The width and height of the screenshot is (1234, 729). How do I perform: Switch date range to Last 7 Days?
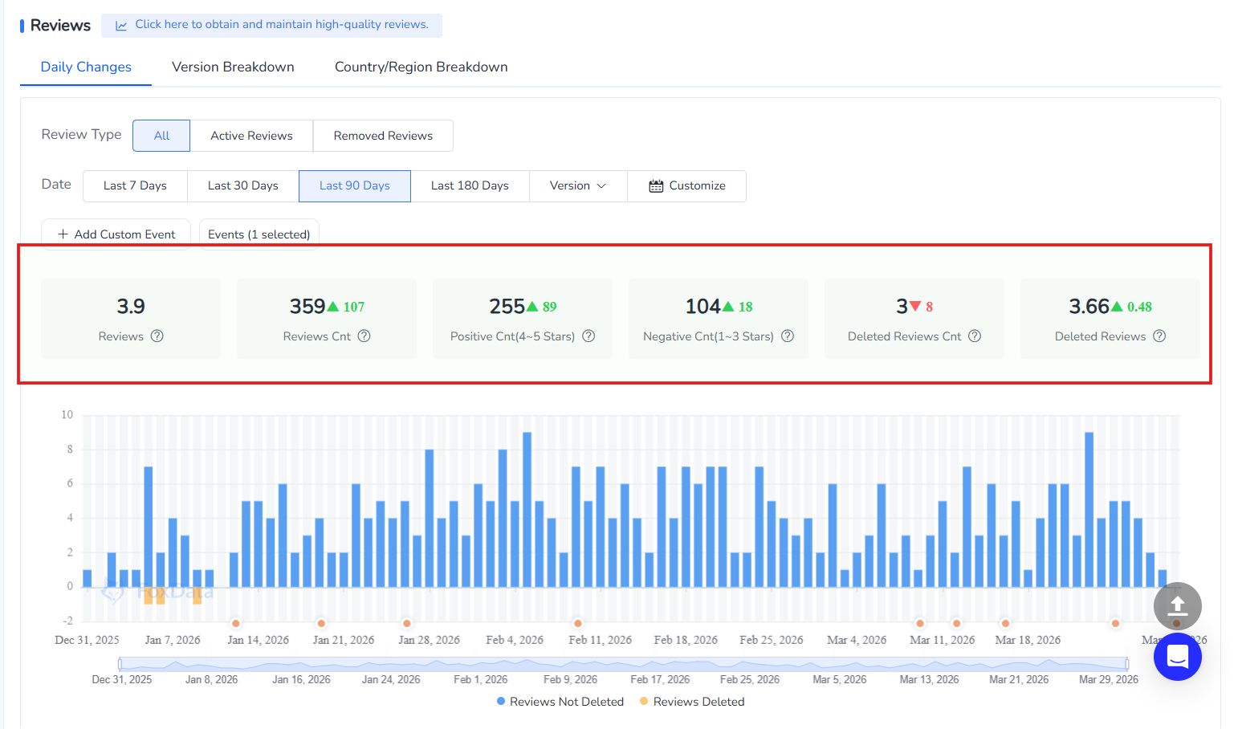pos(135,186)
